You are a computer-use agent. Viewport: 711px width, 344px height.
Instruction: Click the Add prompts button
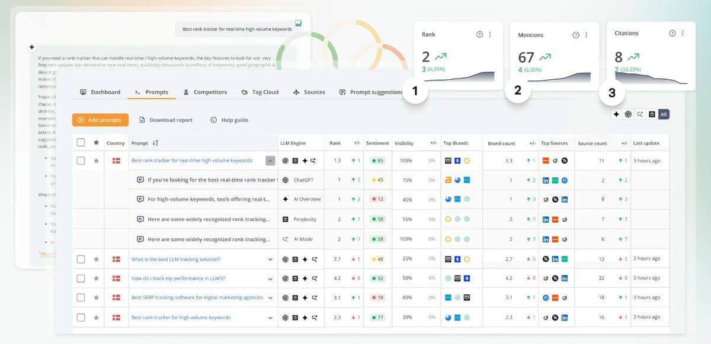(x=100, y=120)
